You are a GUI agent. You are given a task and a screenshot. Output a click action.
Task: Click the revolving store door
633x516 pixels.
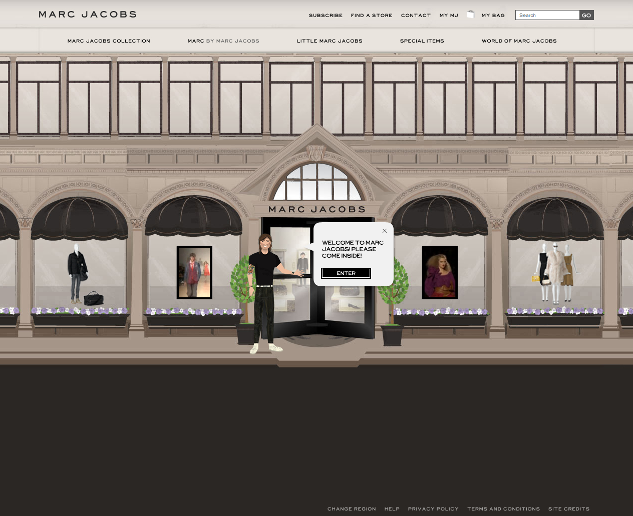click(317, 279)
